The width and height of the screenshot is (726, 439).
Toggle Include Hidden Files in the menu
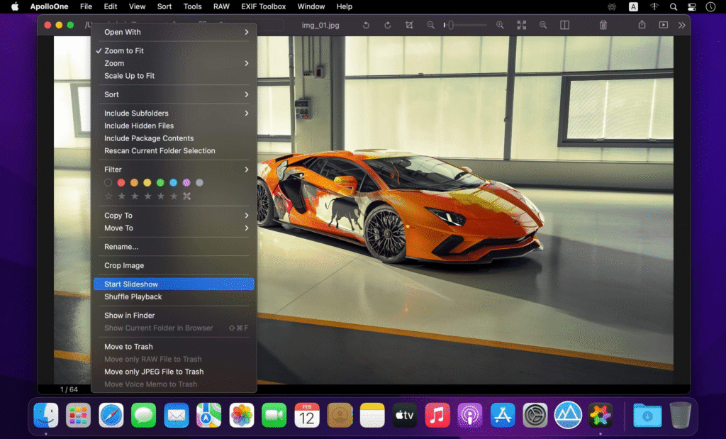pyautogui.click(x=139, y=126)
